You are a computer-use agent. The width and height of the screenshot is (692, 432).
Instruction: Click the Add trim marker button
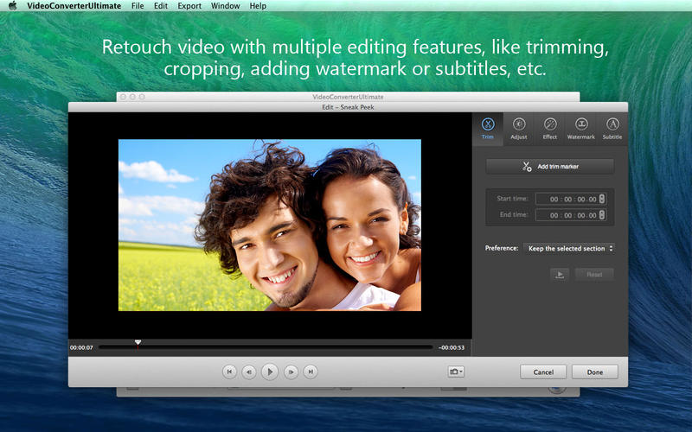click(550, 166)
